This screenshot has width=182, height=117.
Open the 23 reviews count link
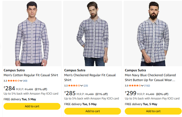click(x=86, y=86)
